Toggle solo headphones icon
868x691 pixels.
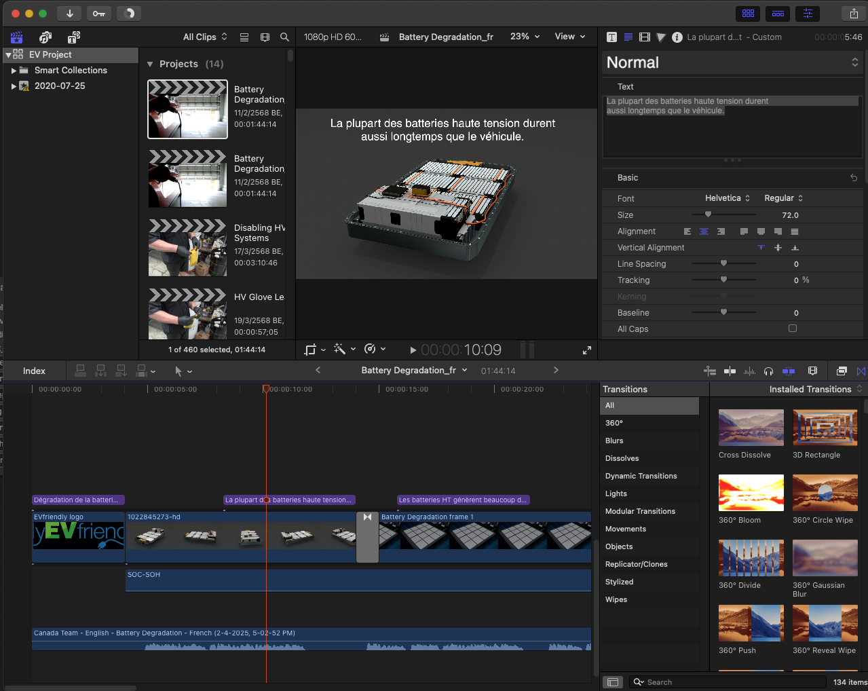click(768, 371)
